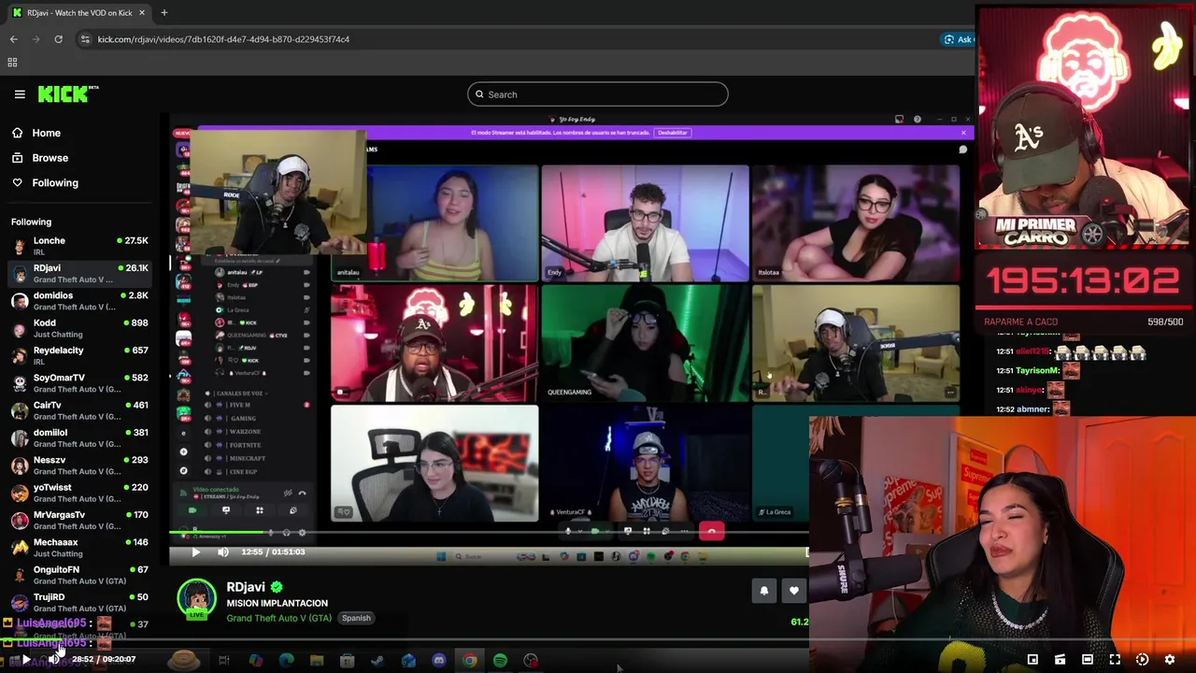Mute the outer recording volume
Image resolution: width=1196 pixels, height=673 pixels.
pos(54,660)
